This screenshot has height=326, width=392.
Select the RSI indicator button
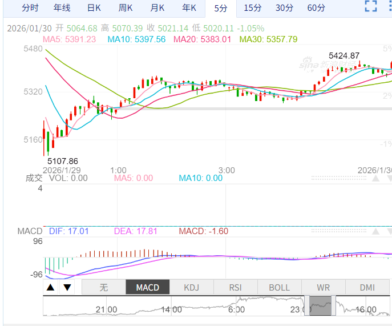(x=235, y=287)
